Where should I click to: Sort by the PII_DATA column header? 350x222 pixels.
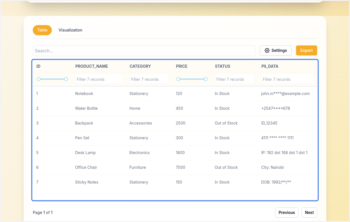[x=270, y=66]
